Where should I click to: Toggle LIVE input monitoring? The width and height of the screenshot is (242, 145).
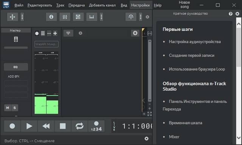114,126
